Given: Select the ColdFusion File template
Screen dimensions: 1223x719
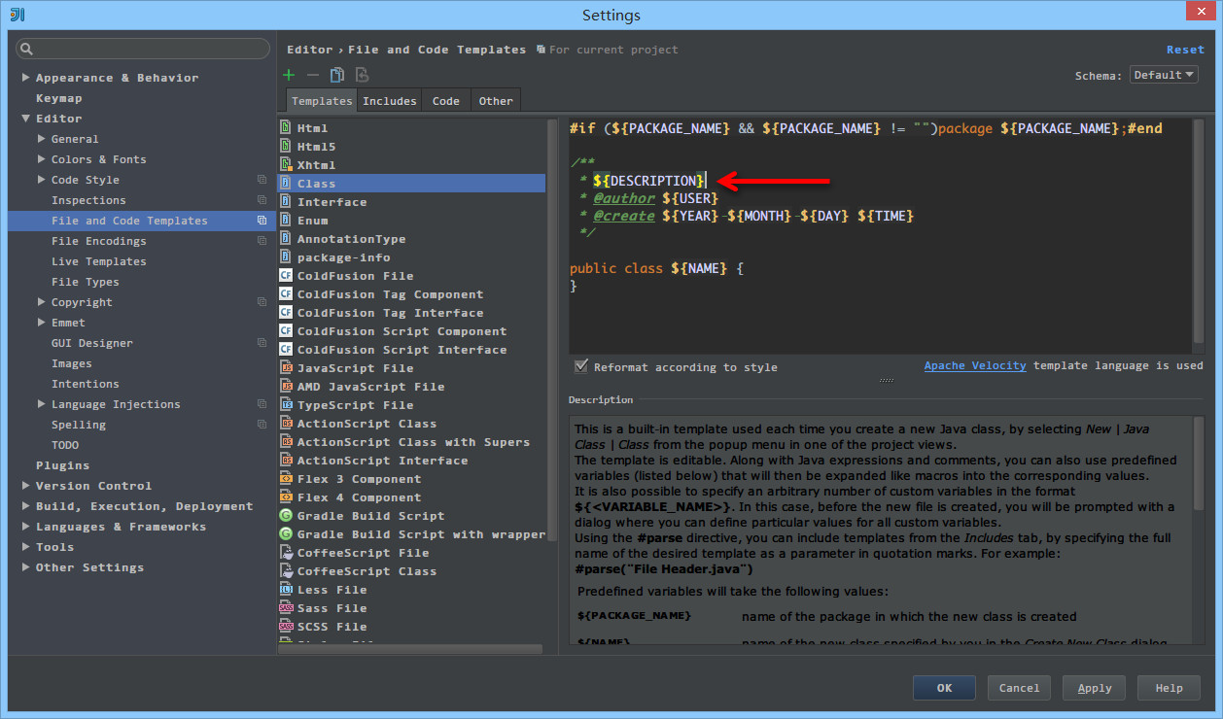Looking at the screenshot, I should [x=355, y=276].
